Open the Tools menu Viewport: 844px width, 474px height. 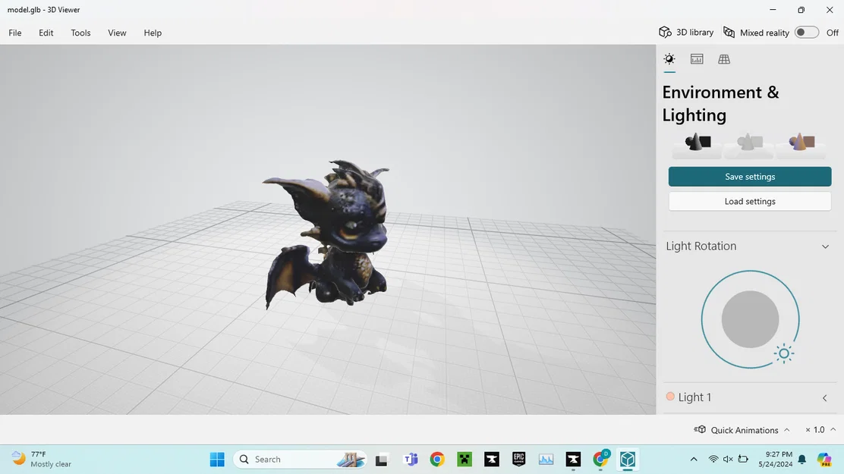pyautogui.click(x=80, y=33)
